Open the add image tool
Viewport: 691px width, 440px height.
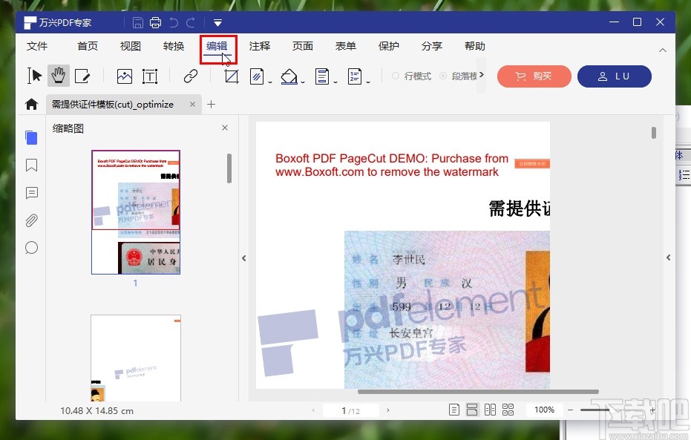(124, 75)
